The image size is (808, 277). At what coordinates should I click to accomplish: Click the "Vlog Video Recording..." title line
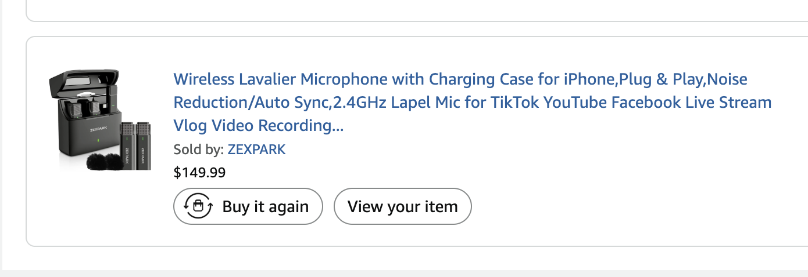pos(259,125)
